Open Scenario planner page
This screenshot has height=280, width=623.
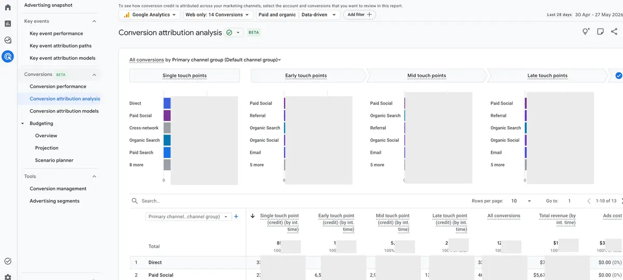pyautogui.click(x=54, y=161)
